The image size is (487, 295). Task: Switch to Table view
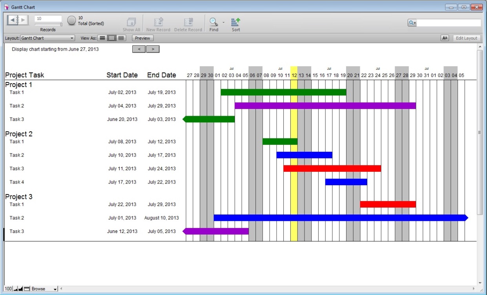click(121, 38)
